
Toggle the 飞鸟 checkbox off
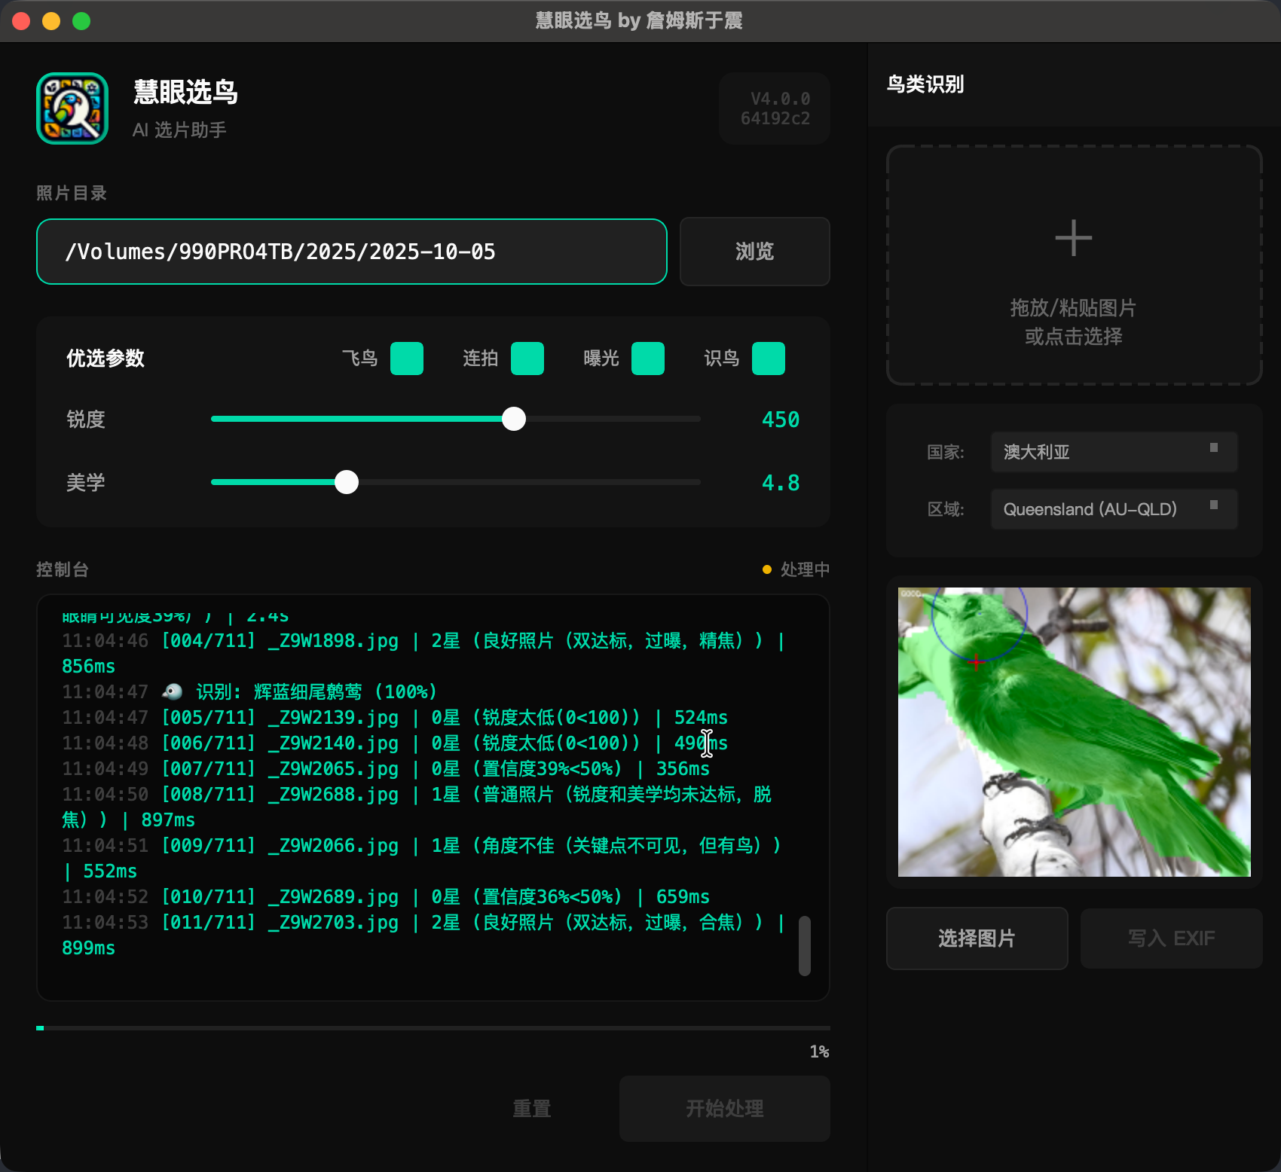406,359
